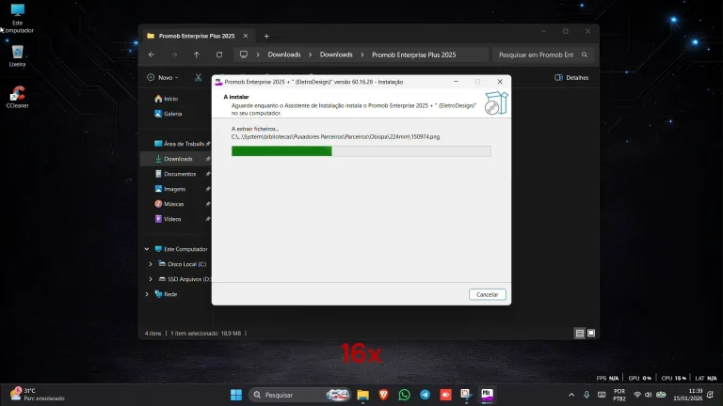Expand Disco Local (C:) in tree
The image size is (723, 406).
point(151,264)
